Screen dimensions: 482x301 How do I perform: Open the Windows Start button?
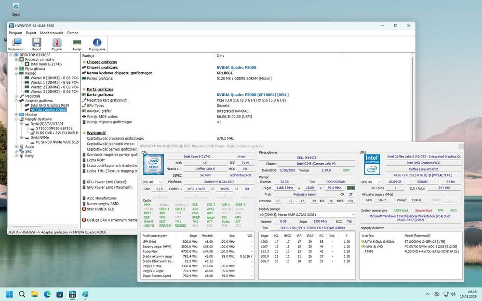point(9,294)
